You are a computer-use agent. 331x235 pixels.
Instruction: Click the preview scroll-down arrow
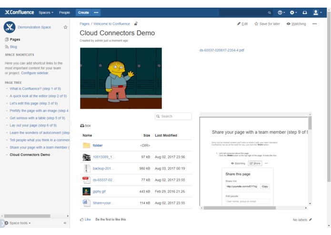[x=310, y=204]
